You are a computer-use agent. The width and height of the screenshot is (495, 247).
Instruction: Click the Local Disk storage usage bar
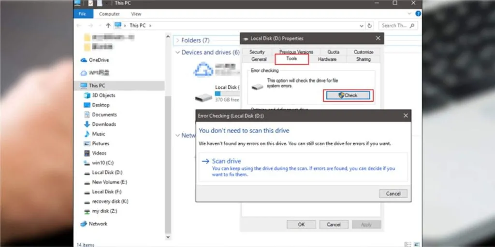point(227,94)
